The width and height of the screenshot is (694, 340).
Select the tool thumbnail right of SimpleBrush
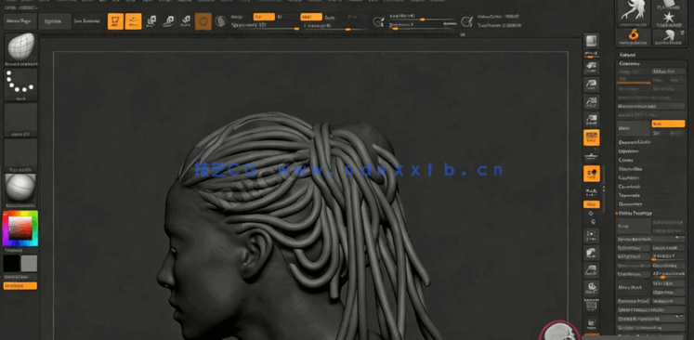click(x=669, y=37)
